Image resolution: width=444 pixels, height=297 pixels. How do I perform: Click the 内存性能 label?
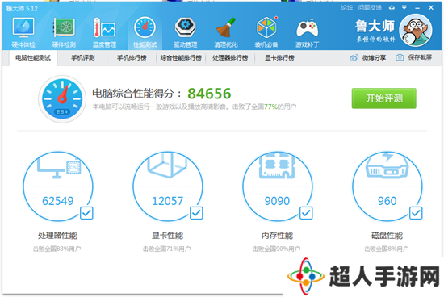[277, 236]
